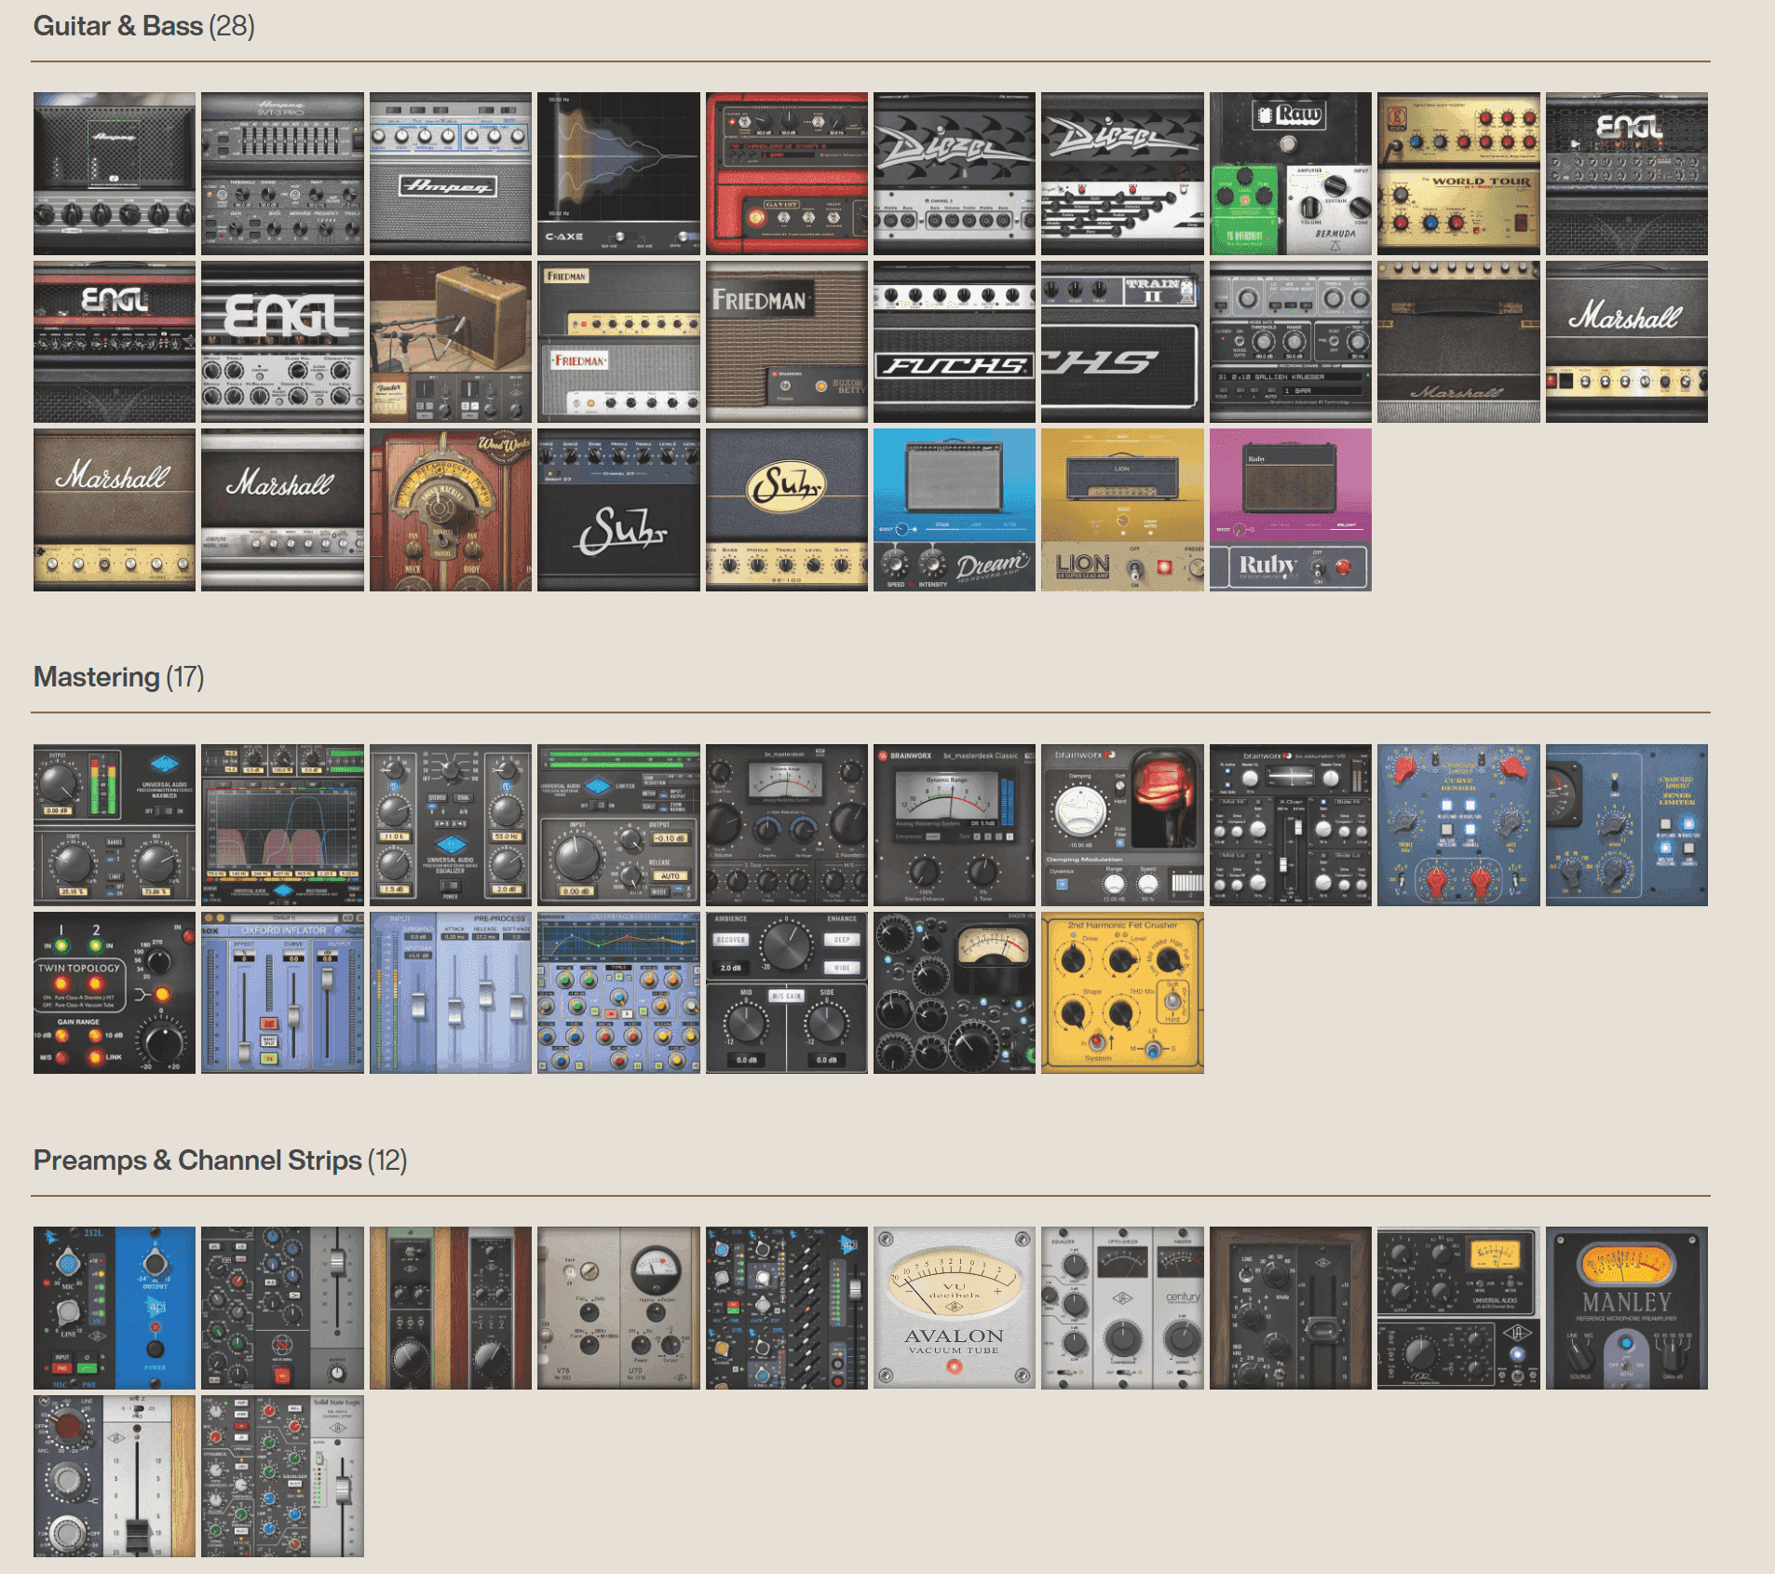Open the yellow 2nd Harmonic Fet Crusher

click(1122, 993)
